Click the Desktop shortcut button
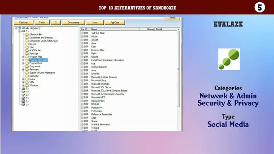The width and height of the screenshot is (274, 154). tap(24, 23)
